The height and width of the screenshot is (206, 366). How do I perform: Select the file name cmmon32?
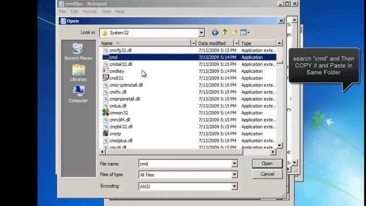tap(119, 113)
